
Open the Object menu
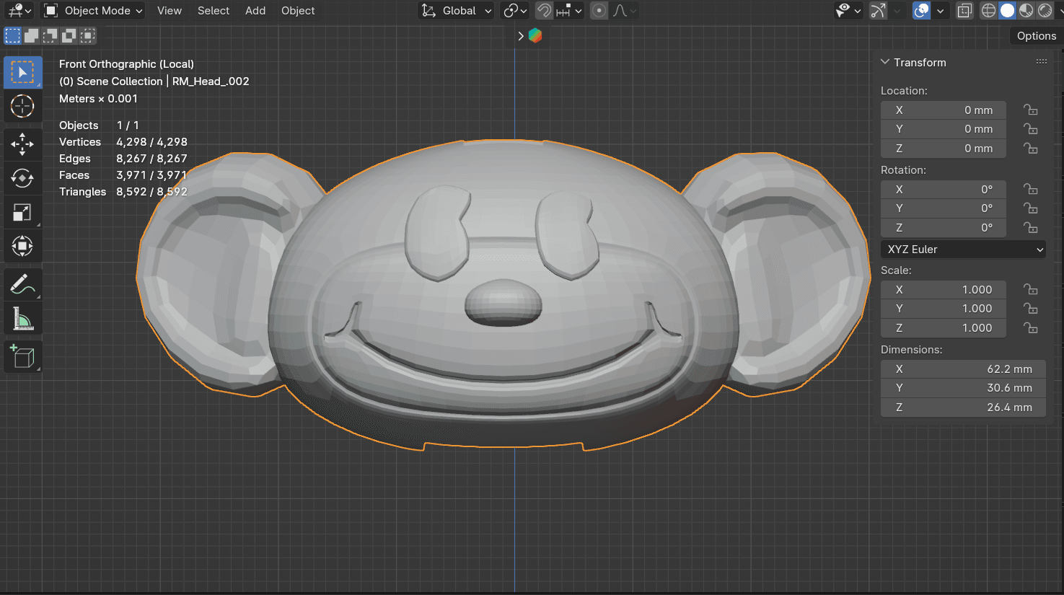coord(298,11)
